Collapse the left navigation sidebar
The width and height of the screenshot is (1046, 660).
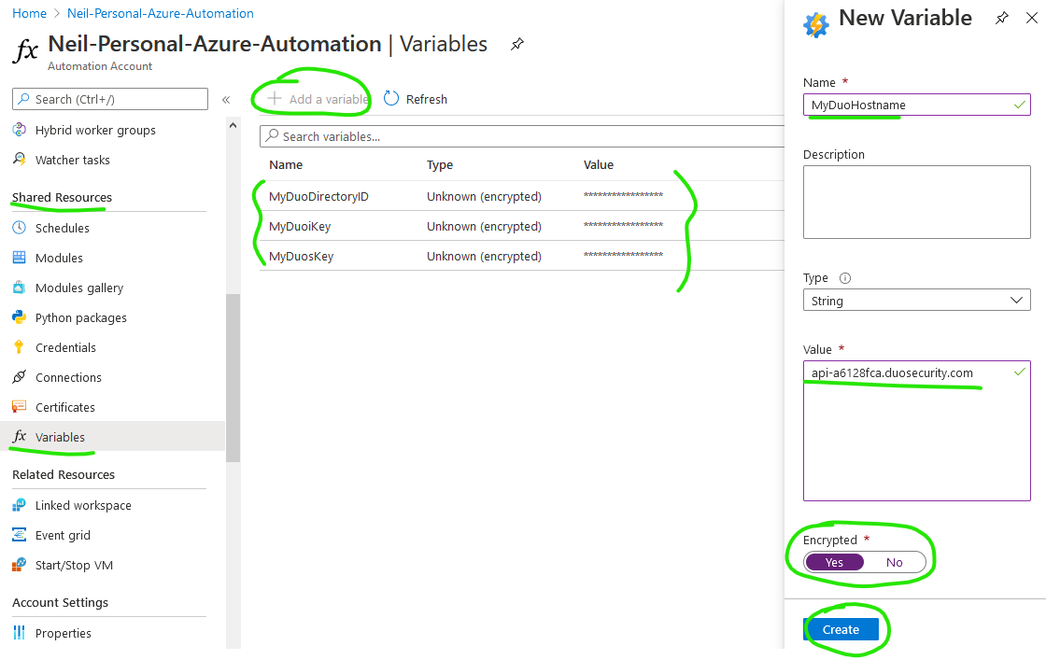[x=225, y=99]
